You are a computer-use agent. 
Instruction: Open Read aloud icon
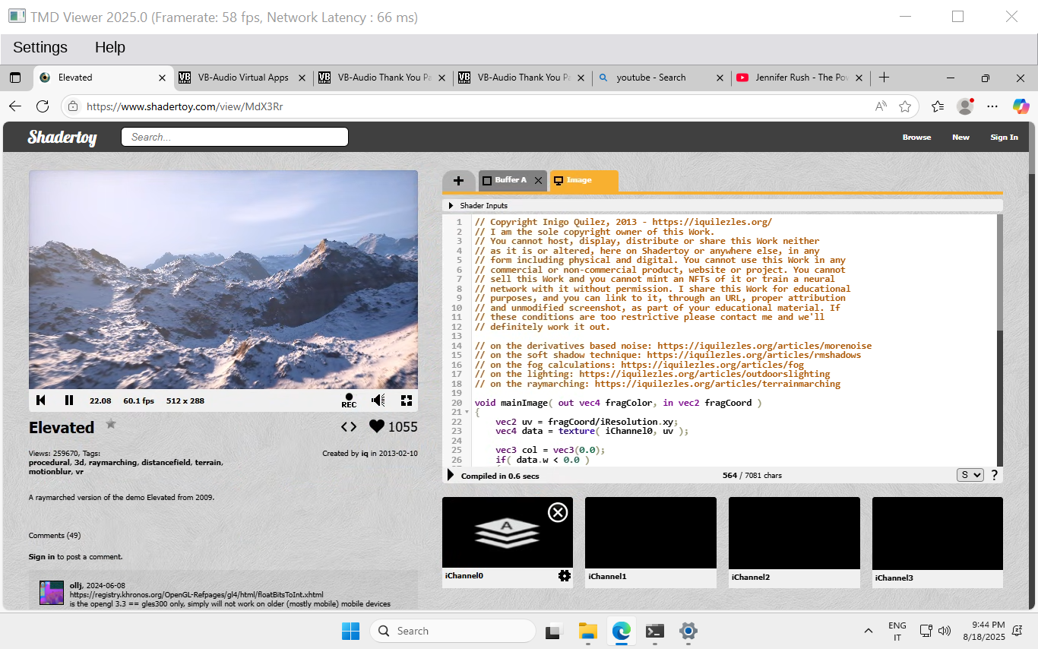click(881, 106)
